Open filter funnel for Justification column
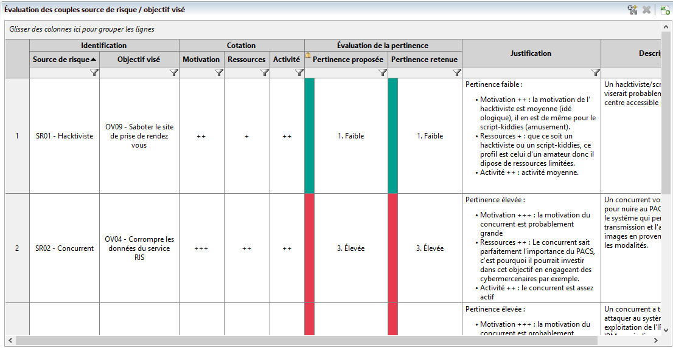The image size is (673, 348). (x=595, y=73)
